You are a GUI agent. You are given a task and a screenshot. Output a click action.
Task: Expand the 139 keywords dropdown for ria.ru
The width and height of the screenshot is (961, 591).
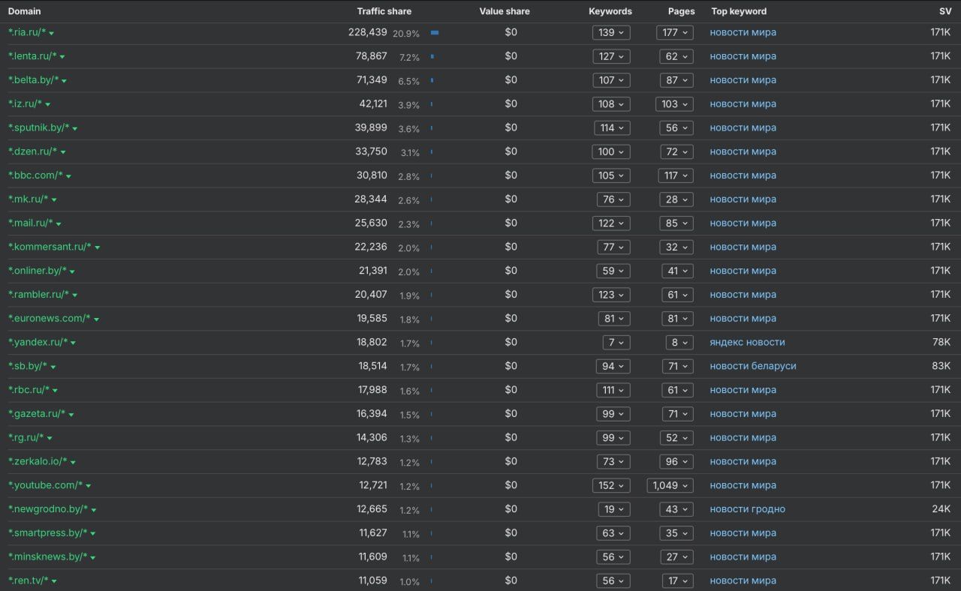coord(611,32)
